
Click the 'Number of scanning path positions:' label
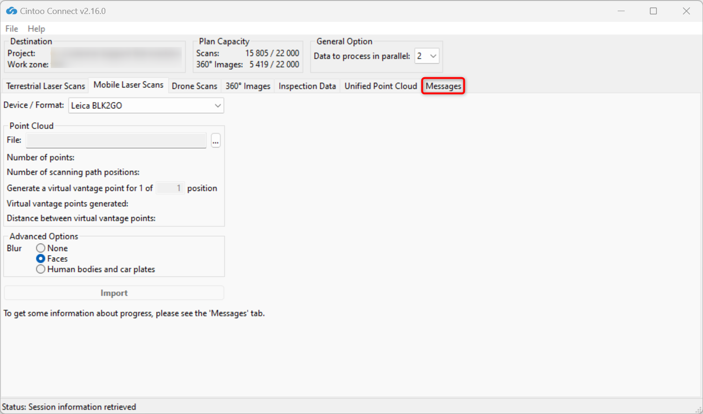(x=73, y=172)
